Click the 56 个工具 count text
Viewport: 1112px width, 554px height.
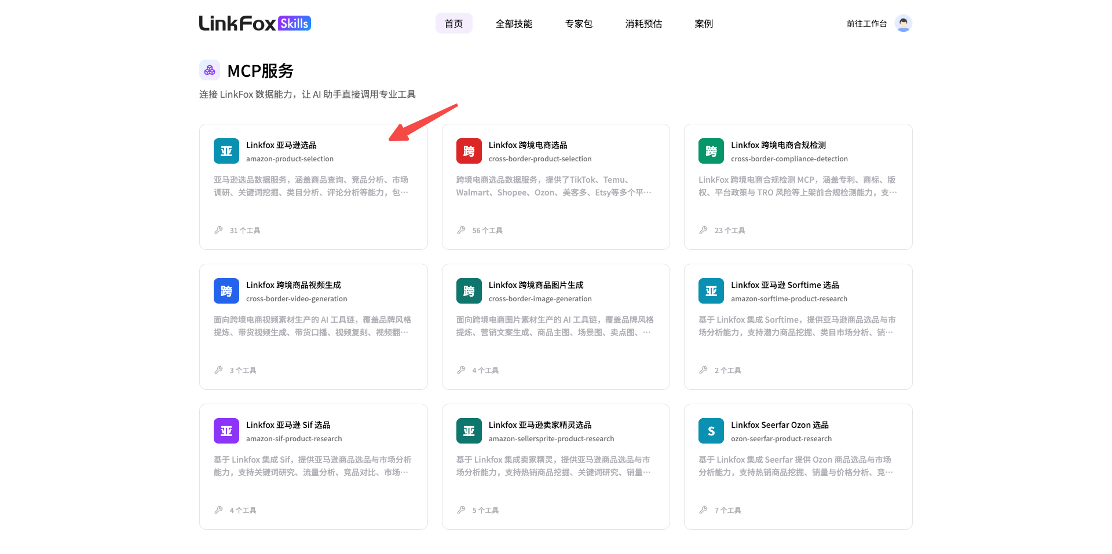pos(488,230)
